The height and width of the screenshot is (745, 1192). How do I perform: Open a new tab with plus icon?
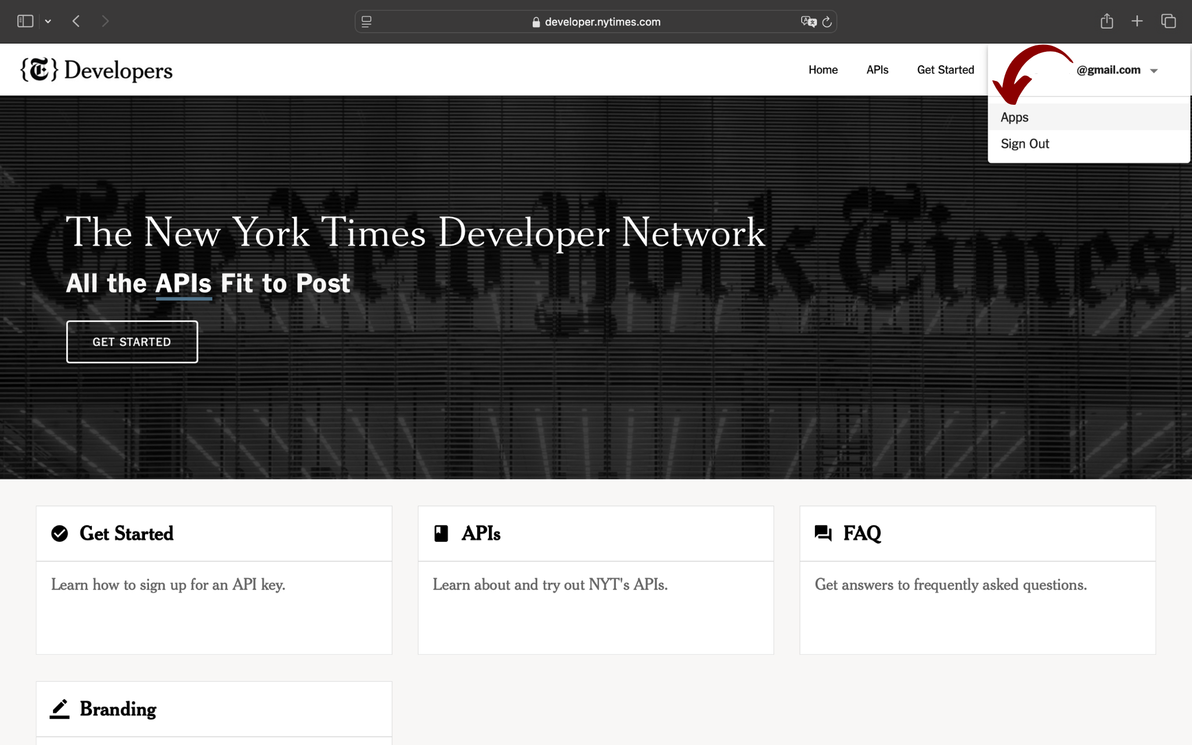pyautogui.click(x=1137, y=22)
